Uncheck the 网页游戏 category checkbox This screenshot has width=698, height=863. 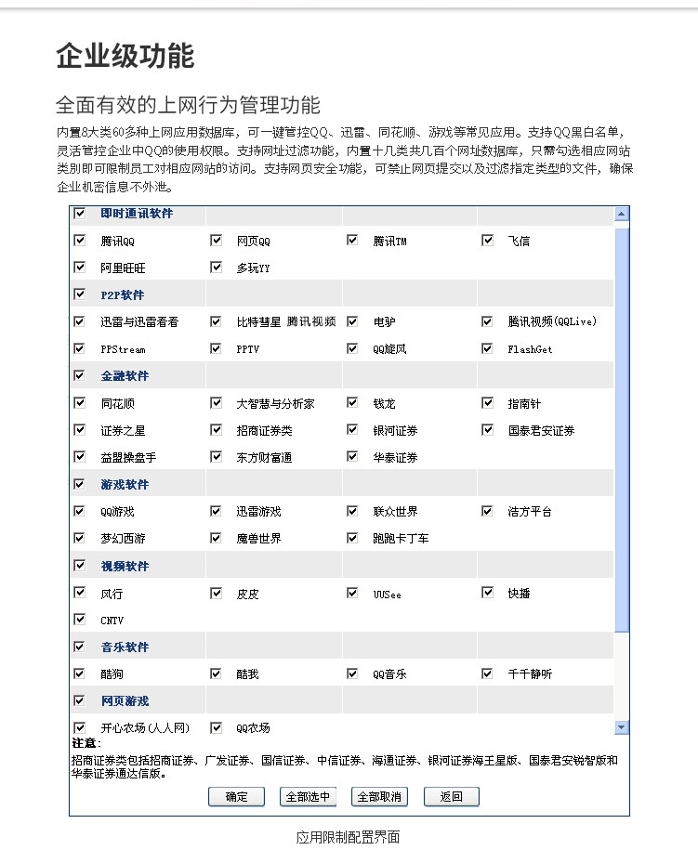(80, 700)
